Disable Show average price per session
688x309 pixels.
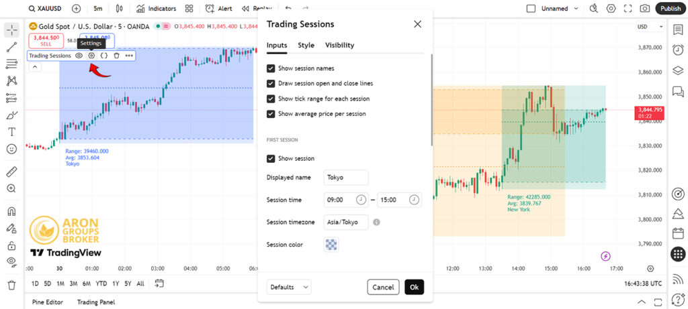(271, 114)
